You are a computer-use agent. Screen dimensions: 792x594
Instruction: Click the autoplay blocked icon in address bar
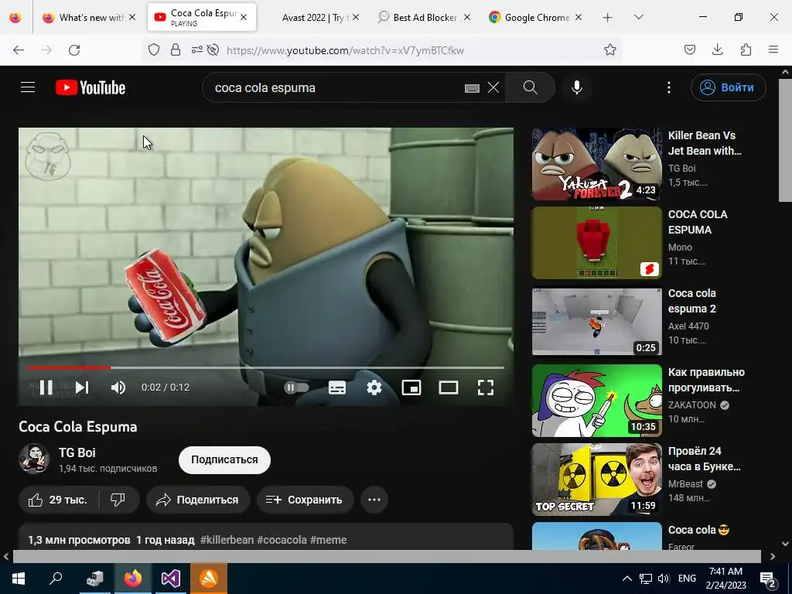coord(213,49)
